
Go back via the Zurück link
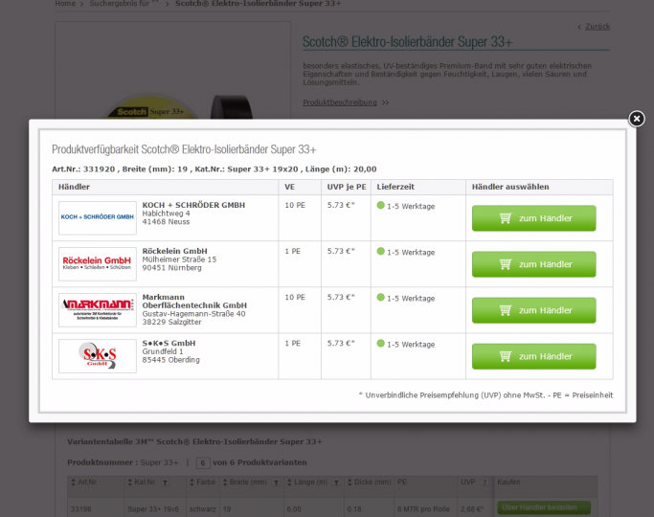[598, 26]
